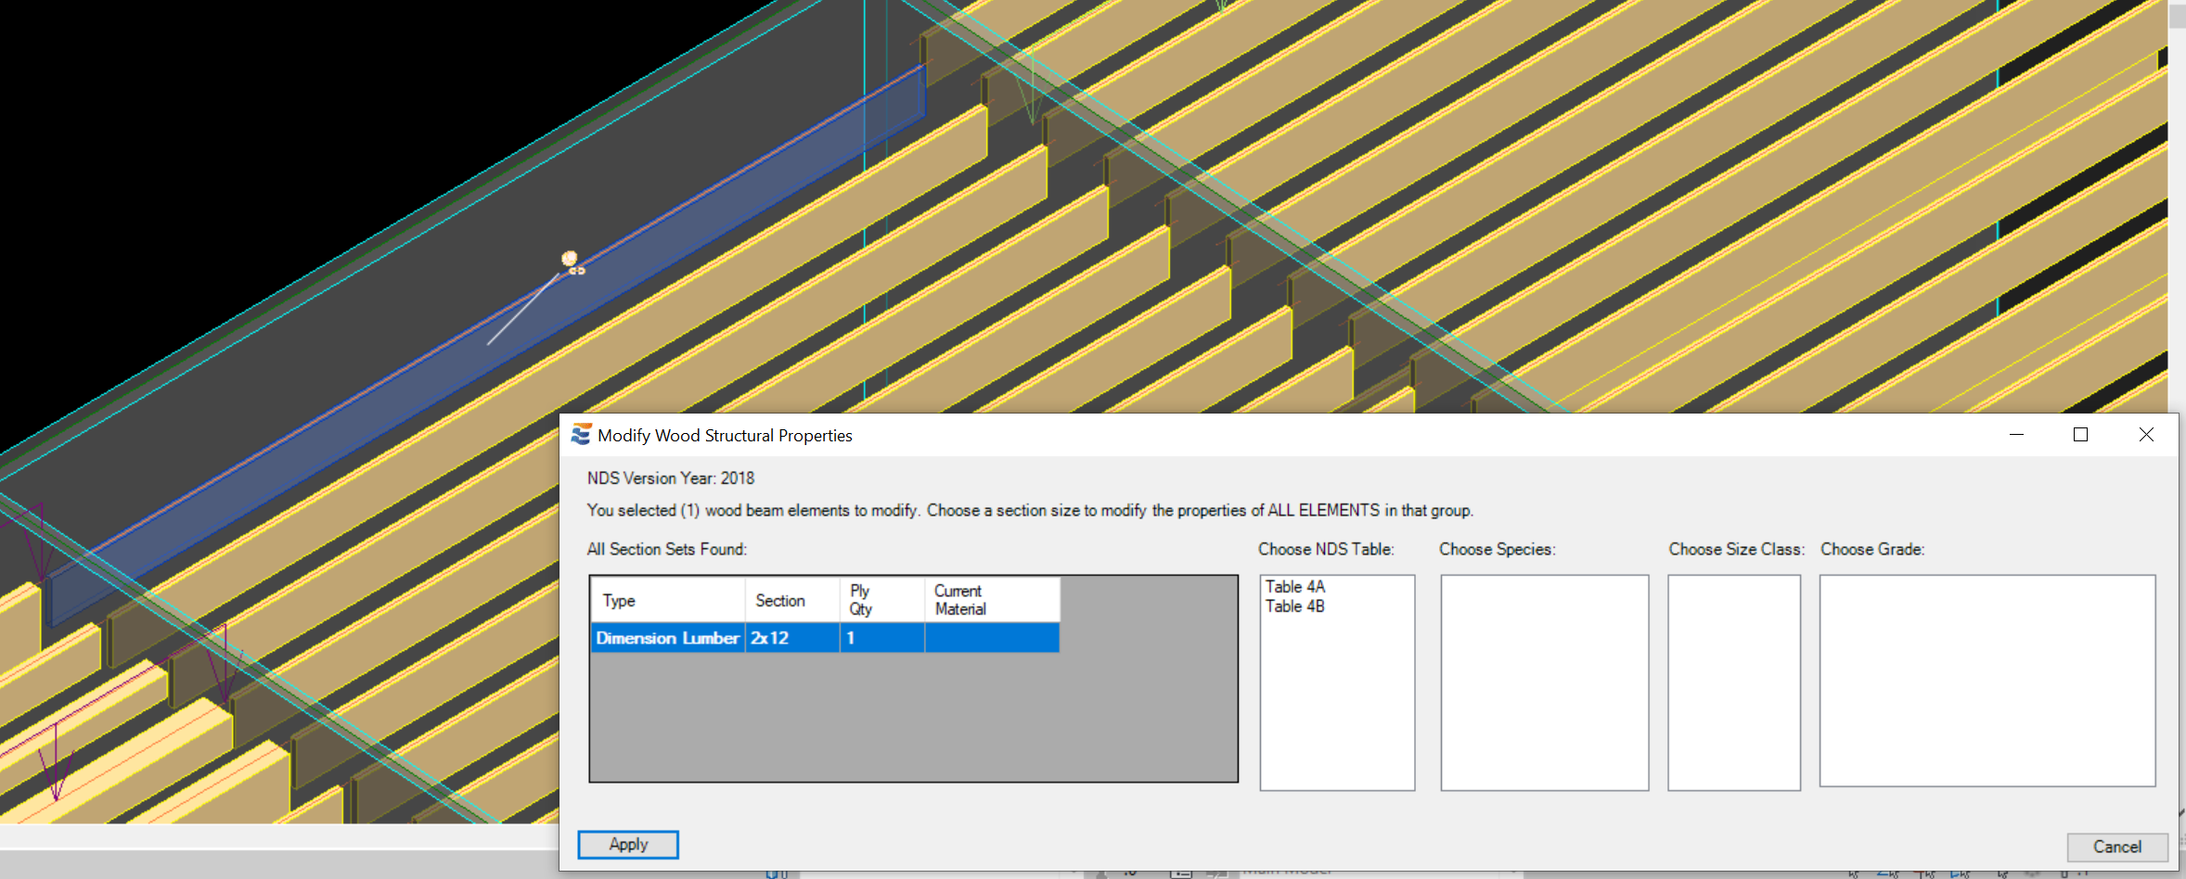Click the Ply Qty value 1 cell
This screenshot has height=879, width=2186.
(x=881, y=638)
